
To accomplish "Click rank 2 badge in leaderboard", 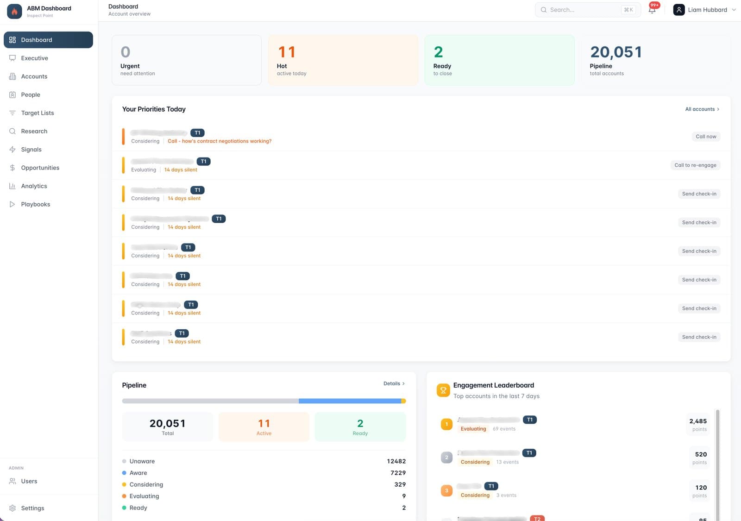I will pyautogui.click(x=446, y=458).
